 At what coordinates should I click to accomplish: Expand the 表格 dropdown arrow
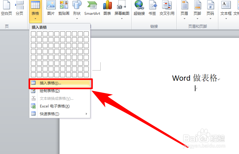tap(36, 19)
